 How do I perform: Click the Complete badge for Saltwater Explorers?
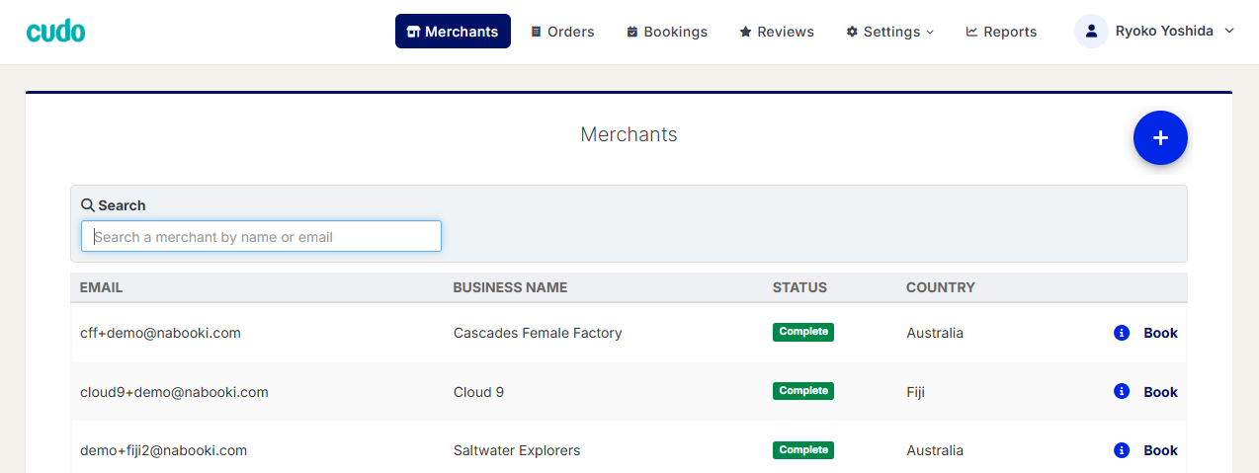(x=803, y=449)
